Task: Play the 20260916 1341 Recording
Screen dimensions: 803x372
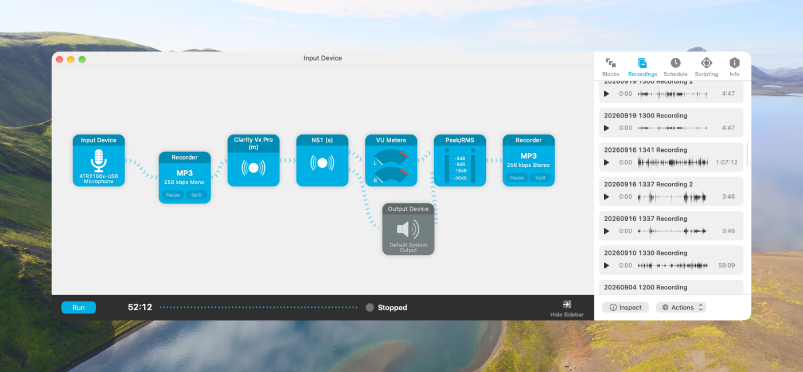Action: tap(607, 162)
